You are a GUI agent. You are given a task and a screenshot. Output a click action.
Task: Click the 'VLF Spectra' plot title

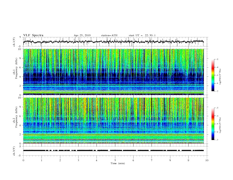tap(33, 35)
